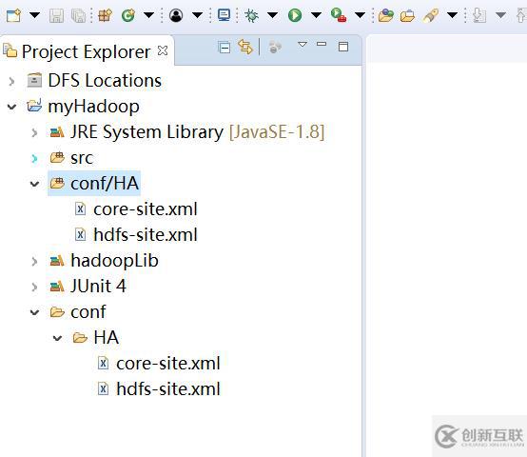The height and width of the screenshot is (457, 527).
Task: Open dropdown arrow next to Run button
Action: click(316, 15)
